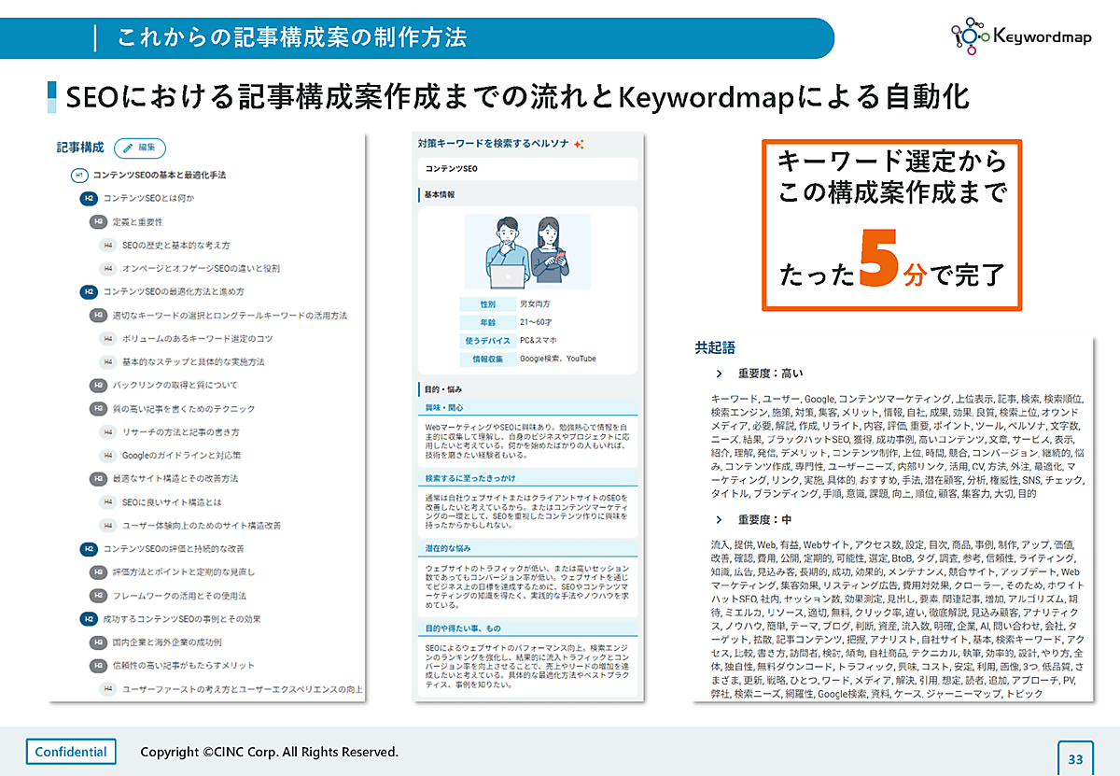1120x776 pixels.
Task: Click the H3 badge next to 定義と重要性
Action: pyautogui.click(x=98, y=221)
